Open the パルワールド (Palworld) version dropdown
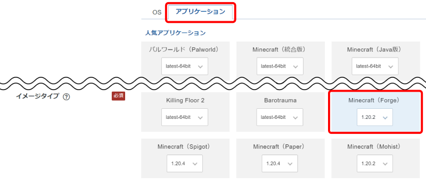Viewport: 426px width, 193px height. (185, 66)
